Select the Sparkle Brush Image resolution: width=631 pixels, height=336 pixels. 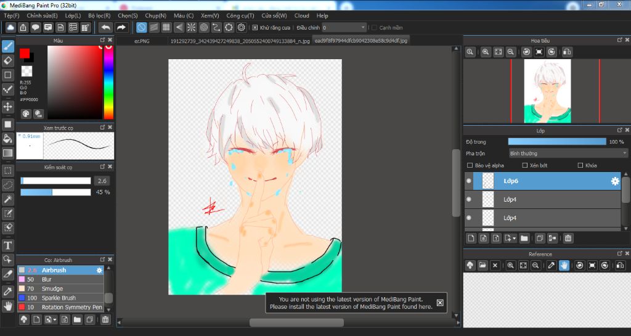tap(60, 298)
